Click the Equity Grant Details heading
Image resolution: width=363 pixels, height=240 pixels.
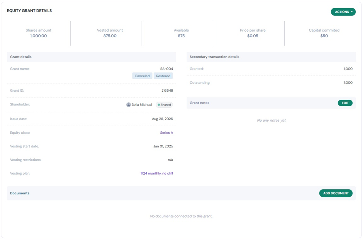29,11
